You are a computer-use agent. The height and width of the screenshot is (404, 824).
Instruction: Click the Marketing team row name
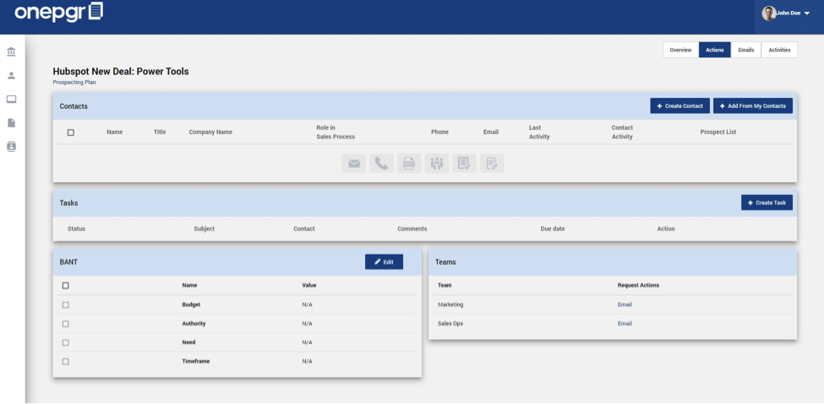click(x=450, y=304)
